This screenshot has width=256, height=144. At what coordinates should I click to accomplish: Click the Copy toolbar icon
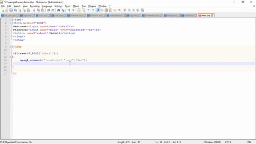tap(38, 10)
